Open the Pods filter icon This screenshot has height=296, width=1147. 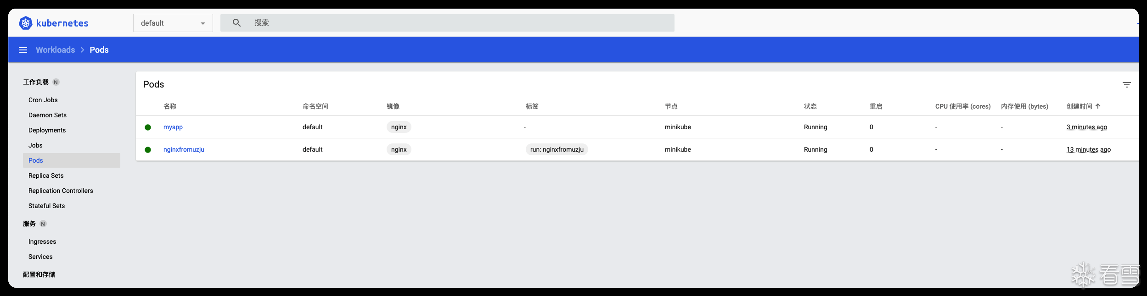click(x=1126, y=85)
